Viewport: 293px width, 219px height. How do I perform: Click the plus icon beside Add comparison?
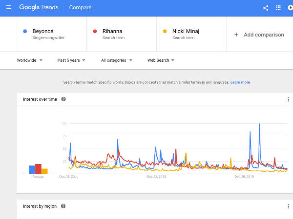coord(236,35)
